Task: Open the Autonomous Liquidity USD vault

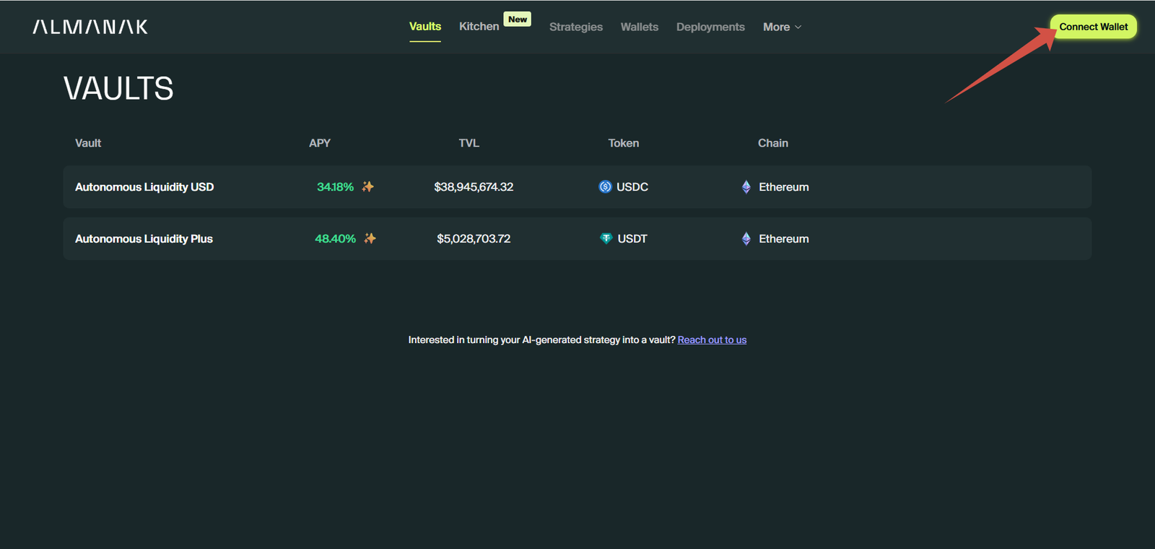Action: pyautogui.click(x=144, y=187)
